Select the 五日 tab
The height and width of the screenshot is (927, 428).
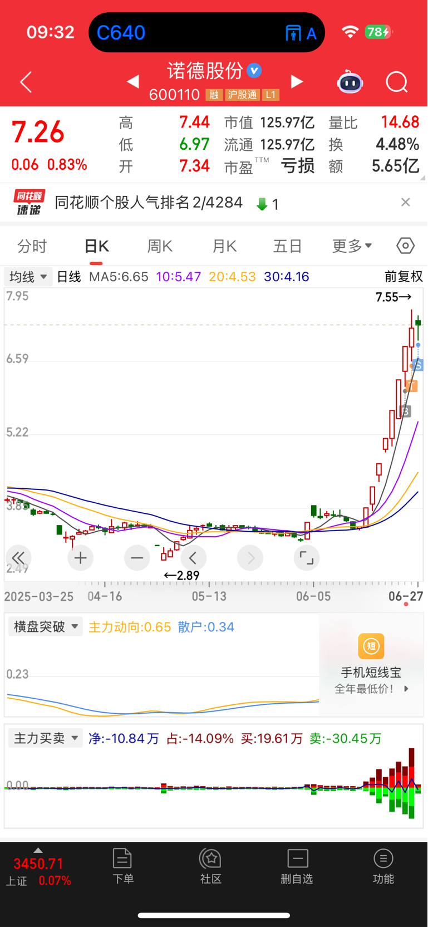(x=288, y=246)
